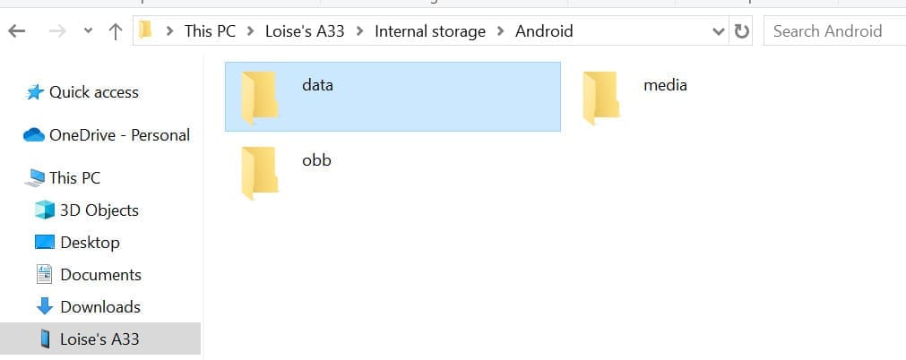Open OneDrive - Personal in navigation pane
The height and width of the screenshot is (360, 906).
(107, 135)
